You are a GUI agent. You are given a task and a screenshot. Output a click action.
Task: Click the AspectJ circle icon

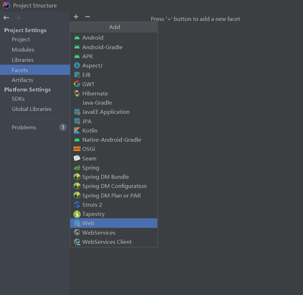click(77, 65)
